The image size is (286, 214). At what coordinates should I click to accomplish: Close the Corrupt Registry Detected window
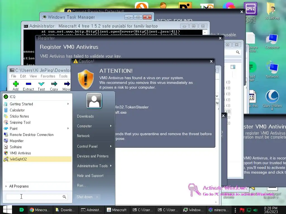[x=242, y=12]
